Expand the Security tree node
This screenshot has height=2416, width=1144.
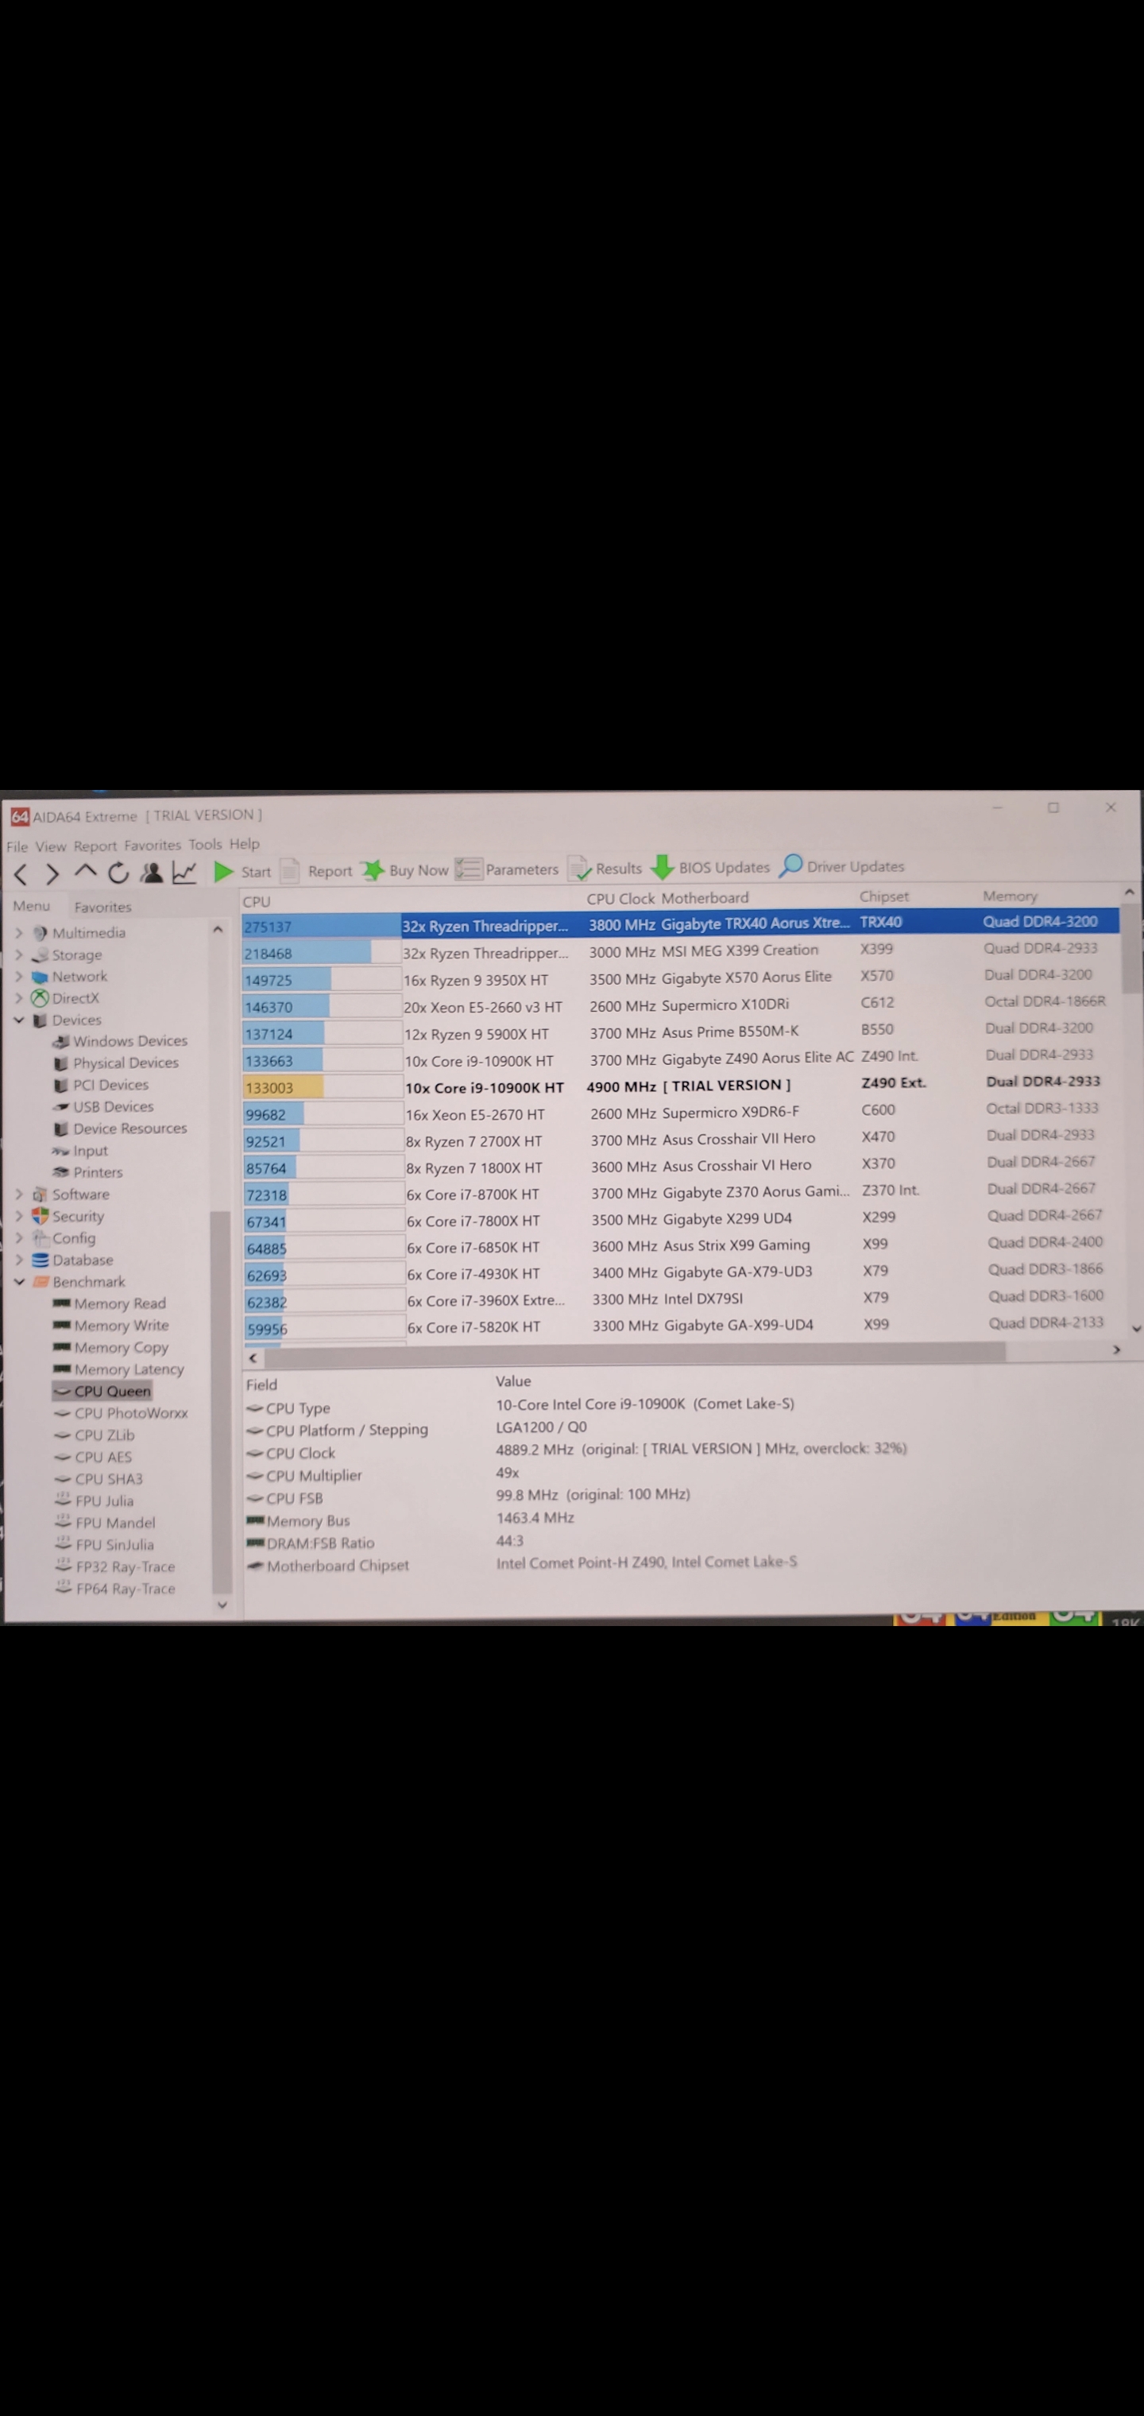coord(19,1217)
